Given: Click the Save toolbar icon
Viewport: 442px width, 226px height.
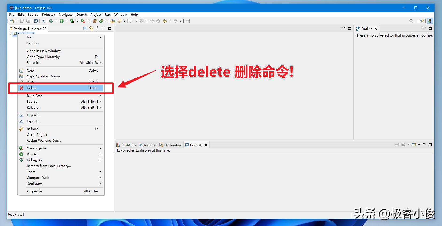Looking at the screenshot, I should coord(22,21).
